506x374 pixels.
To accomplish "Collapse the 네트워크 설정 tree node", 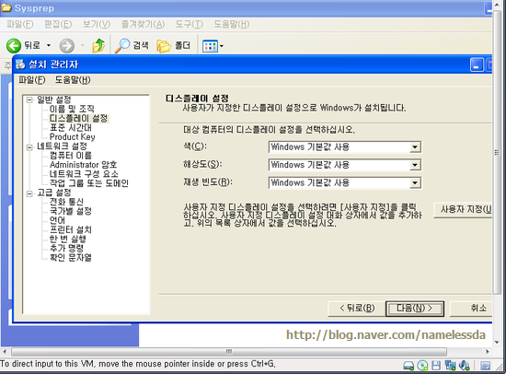I will point(29,147).
